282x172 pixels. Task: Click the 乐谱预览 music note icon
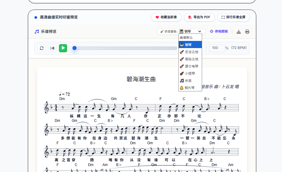(37, 32)
